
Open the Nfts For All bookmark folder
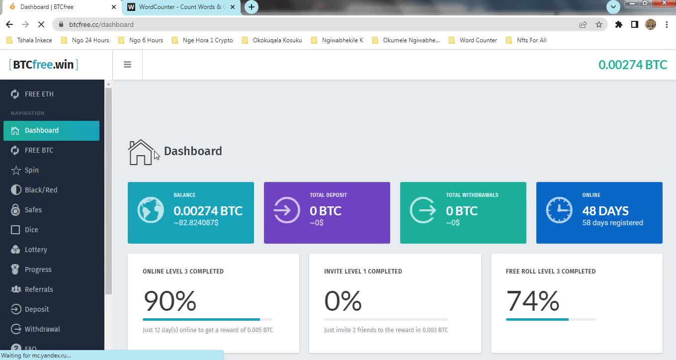tap(526, 40)
